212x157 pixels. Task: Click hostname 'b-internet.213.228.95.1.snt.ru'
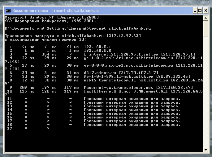[x=121, y=54]
